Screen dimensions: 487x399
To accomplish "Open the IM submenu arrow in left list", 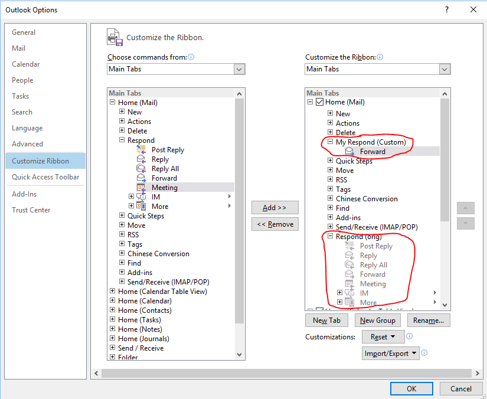I will (x=230, y=196).
